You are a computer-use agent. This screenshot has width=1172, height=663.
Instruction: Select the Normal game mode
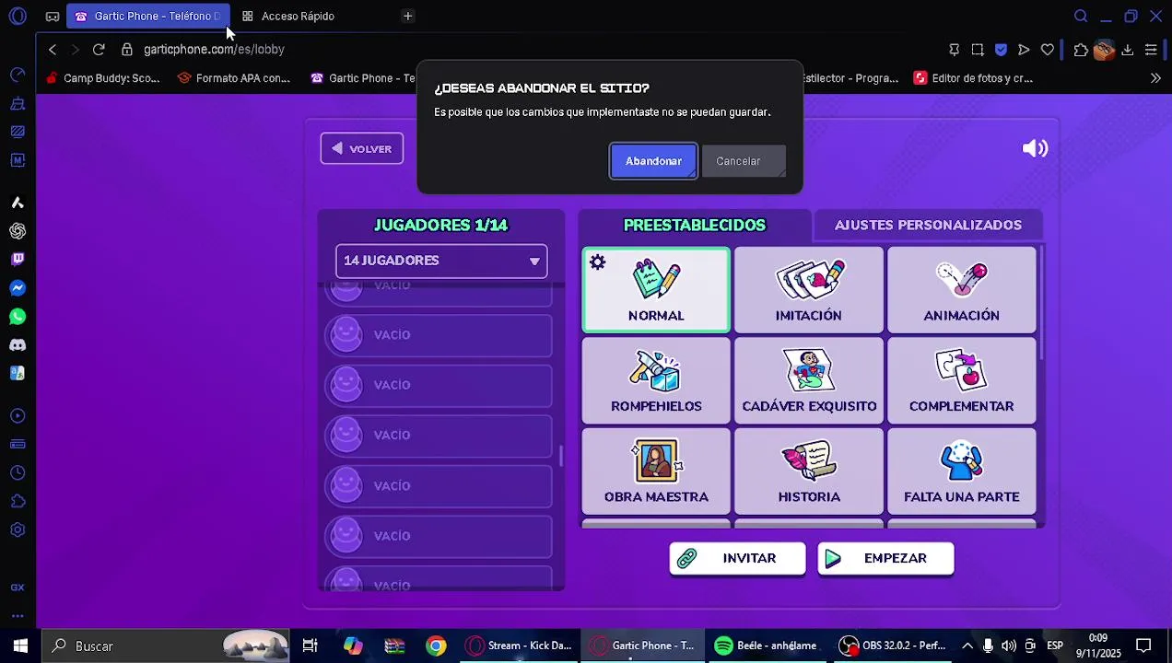[656, 289]
